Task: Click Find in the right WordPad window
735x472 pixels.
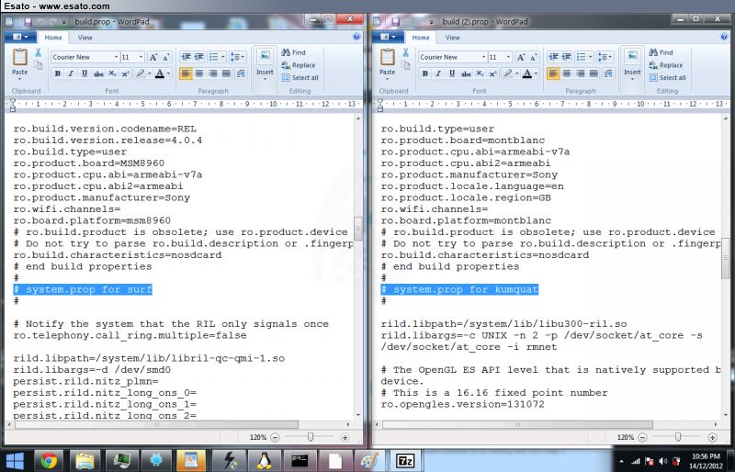Action: click(661, 52)
